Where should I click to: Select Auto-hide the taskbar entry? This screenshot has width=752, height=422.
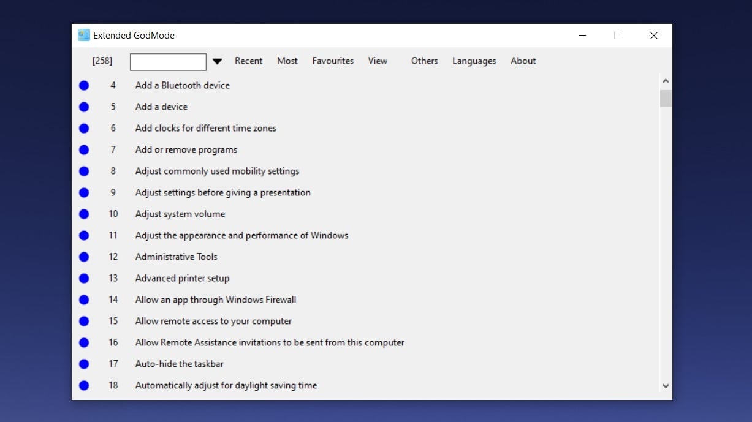tap(180, 364)
